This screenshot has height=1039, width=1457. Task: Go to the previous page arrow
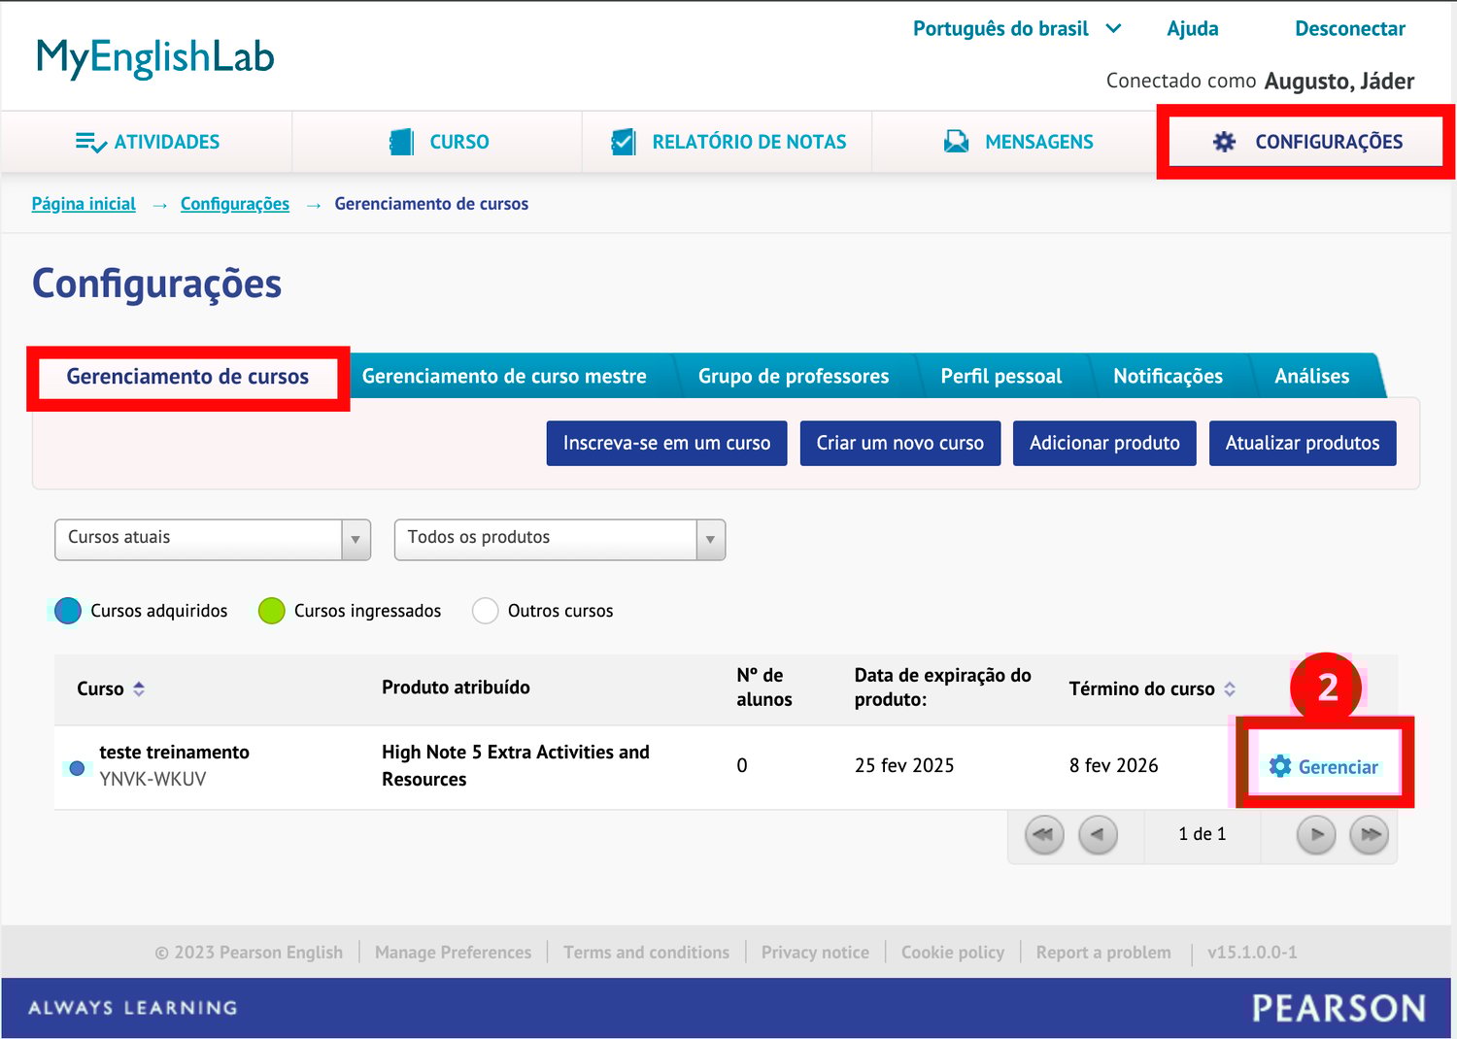point(1098,834)
